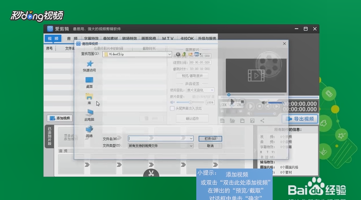
Task: Create a new folder via toolbar icon
Action: pos(190,54)
